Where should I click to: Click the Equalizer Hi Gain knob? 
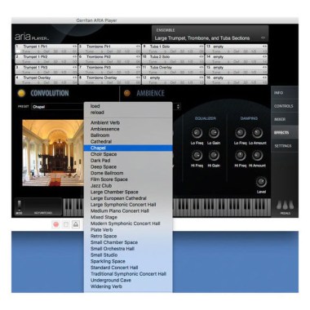click(x=214, y=156)
